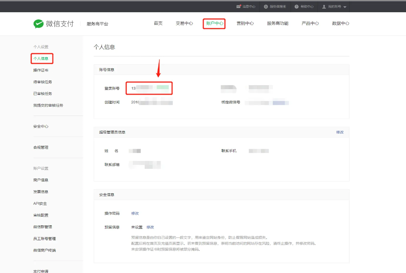406x273 pixels.
Task: Click 修改 next to 预留信息 未设置
Action: pos(150,227)
